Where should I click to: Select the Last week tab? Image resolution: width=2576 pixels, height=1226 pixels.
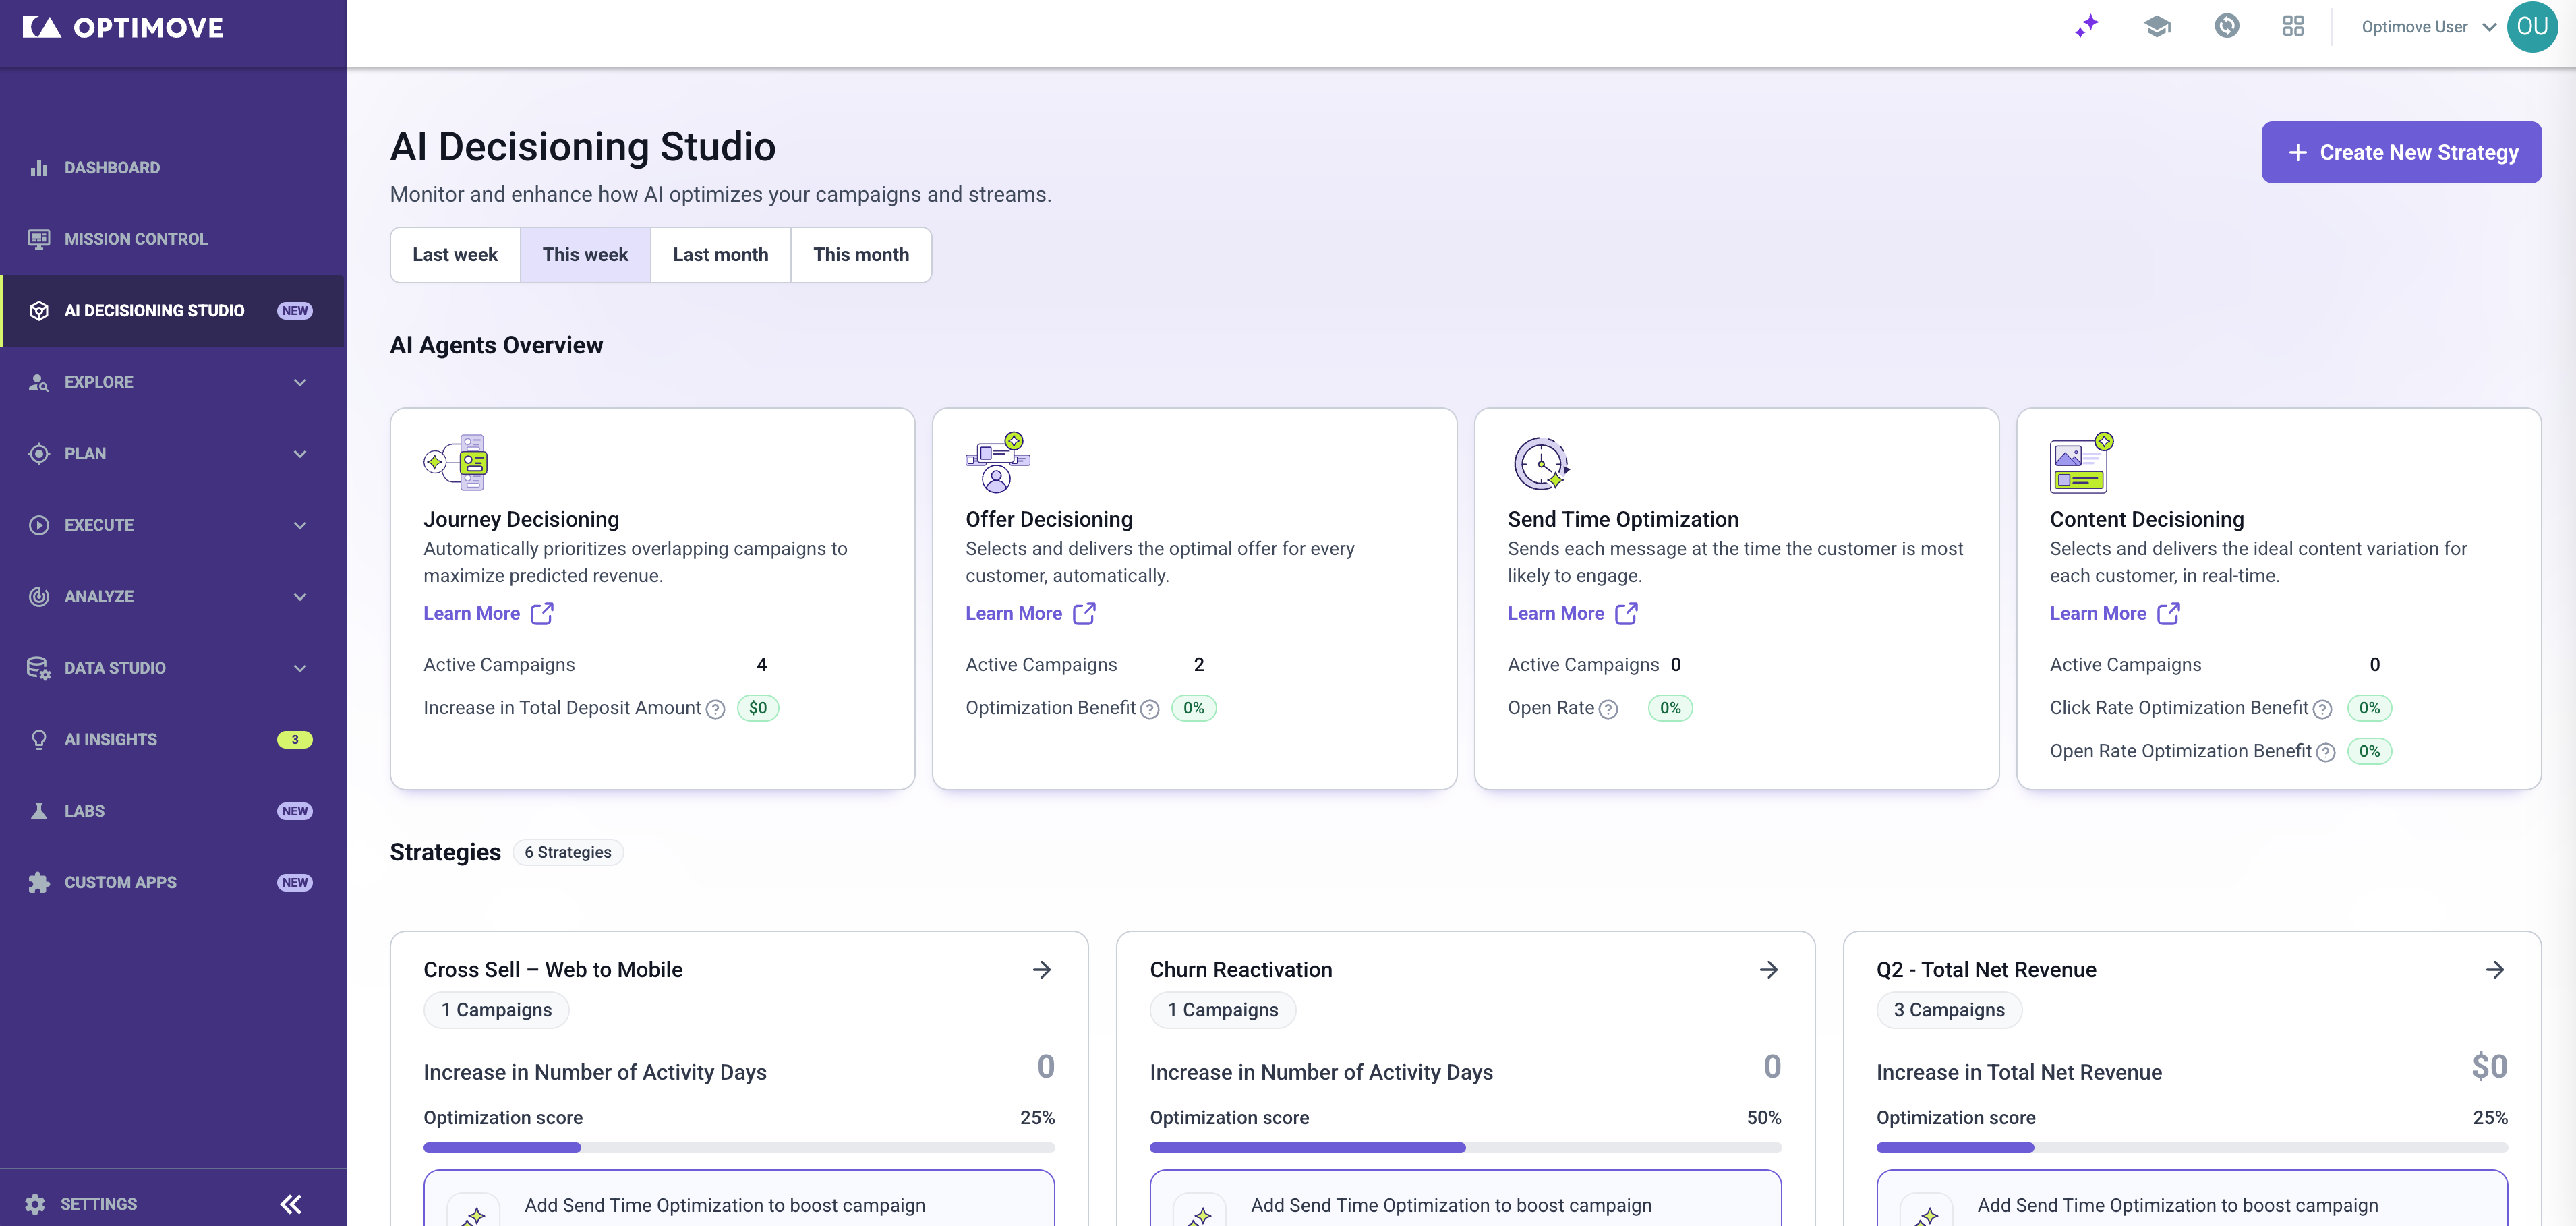pos(455,255)
